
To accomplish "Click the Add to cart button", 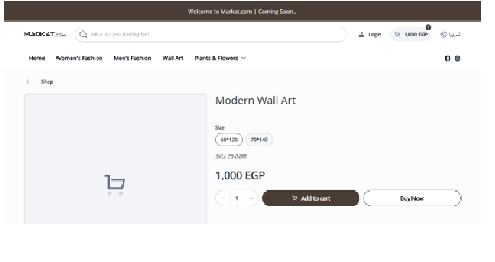I will [311, 198].
